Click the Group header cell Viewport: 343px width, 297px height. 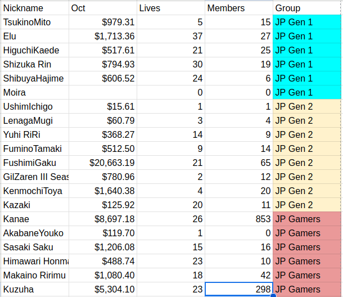(306, 8)
